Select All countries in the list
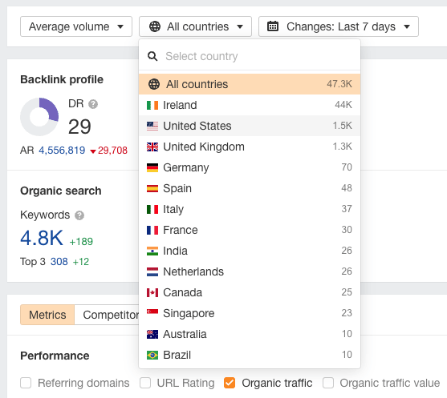This screenshot has height=398, width=447. tap(250, 84)
